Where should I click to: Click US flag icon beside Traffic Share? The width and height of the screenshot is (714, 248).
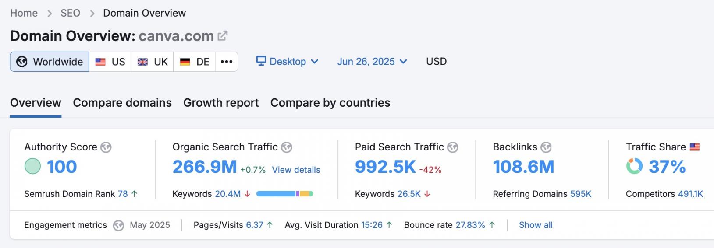coord(695,147)
